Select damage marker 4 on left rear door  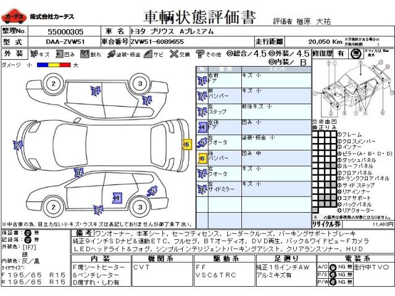[x=116, y=198]
